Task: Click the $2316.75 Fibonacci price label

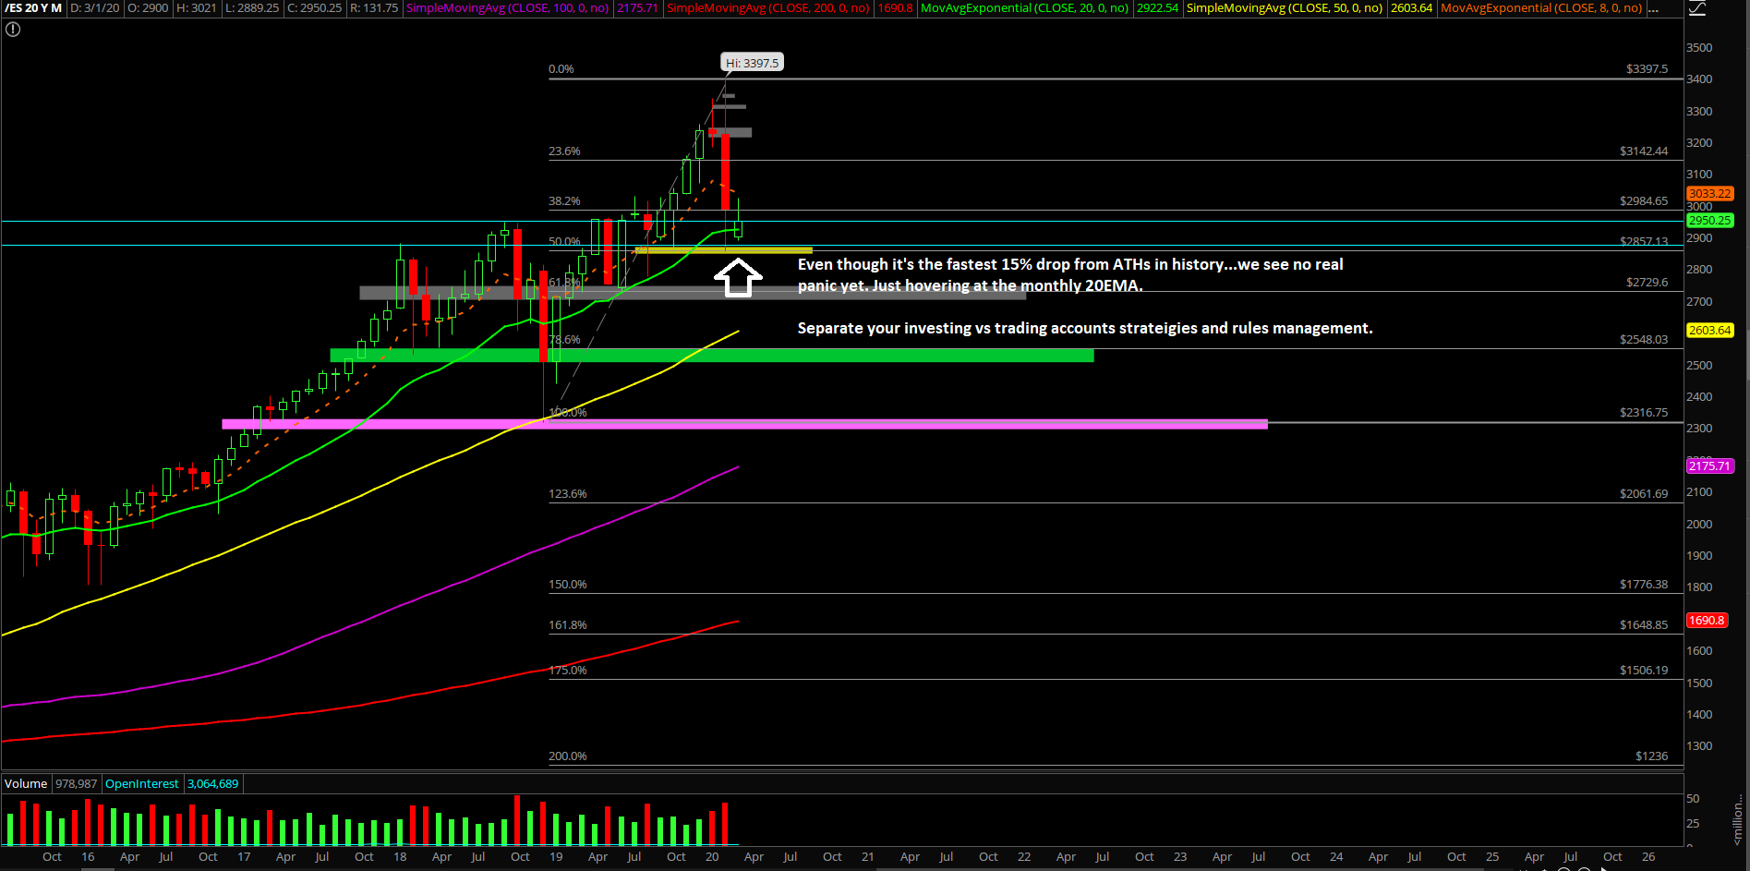Action: [x=1644, y=413]
